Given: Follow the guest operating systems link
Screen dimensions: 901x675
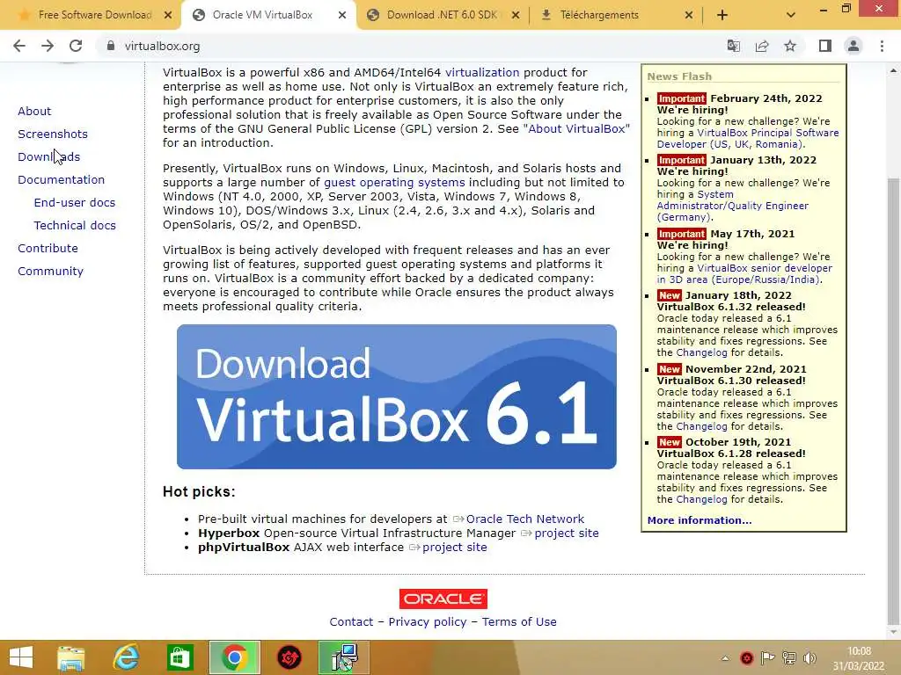Looking at the screenshot, I should click(394, 183).
